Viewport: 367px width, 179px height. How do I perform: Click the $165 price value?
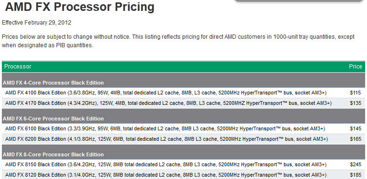pyautogui.click(x=356, y=139)
